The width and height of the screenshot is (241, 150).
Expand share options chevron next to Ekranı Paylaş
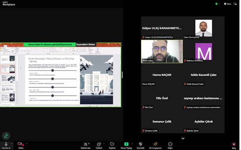pos(132,144)
